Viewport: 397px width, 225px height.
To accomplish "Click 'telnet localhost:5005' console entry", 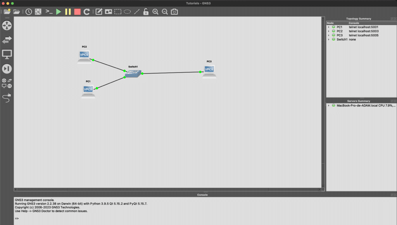I will click(x=364, y=35).
